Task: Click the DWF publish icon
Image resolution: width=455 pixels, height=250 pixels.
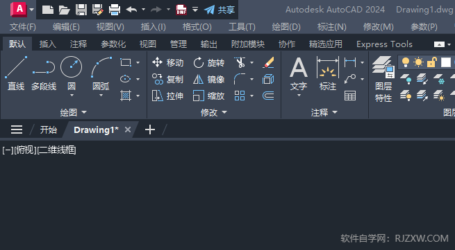Action: click(x=181, y=10)
